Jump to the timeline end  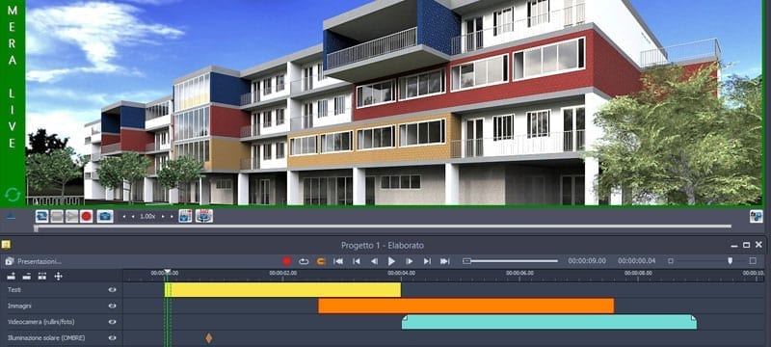(x=444, y=261)
